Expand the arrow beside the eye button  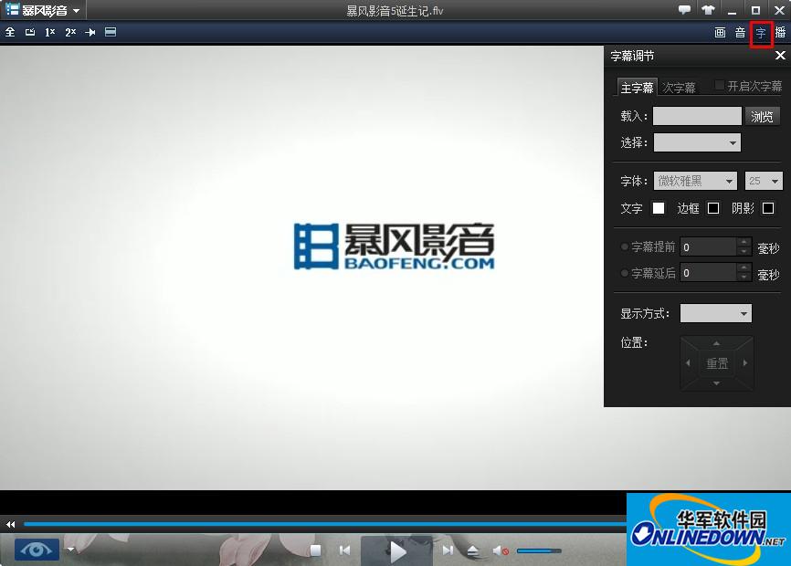(70, 550)
